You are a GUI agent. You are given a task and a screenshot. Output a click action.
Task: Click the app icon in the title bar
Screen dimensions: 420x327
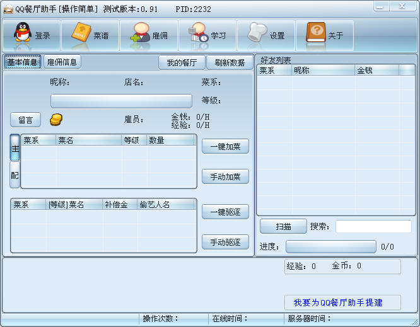[8, 9]
